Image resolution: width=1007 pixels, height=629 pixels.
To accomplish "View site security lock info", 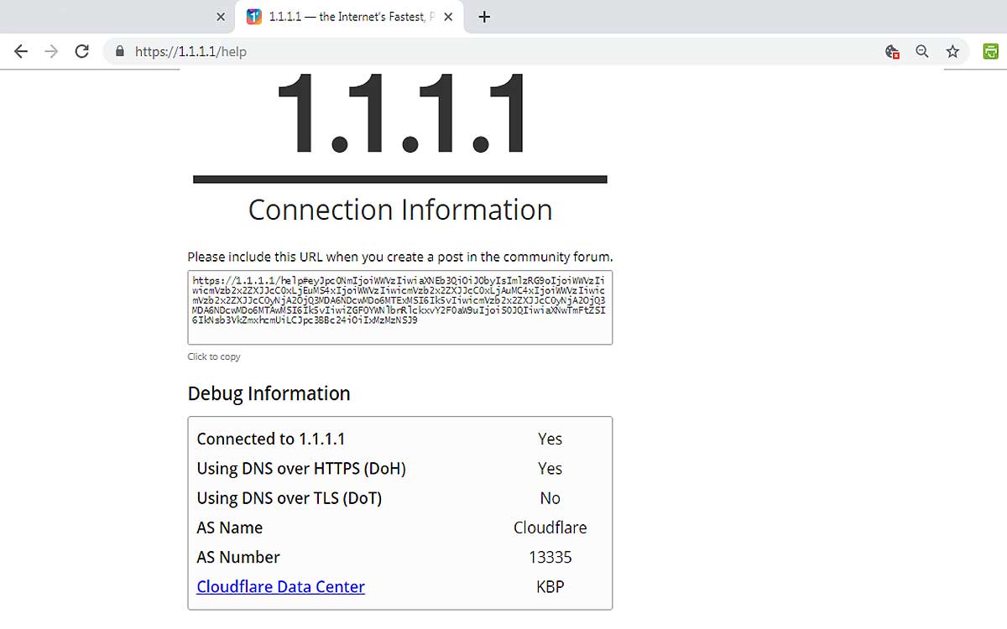I will pos(119,51).
